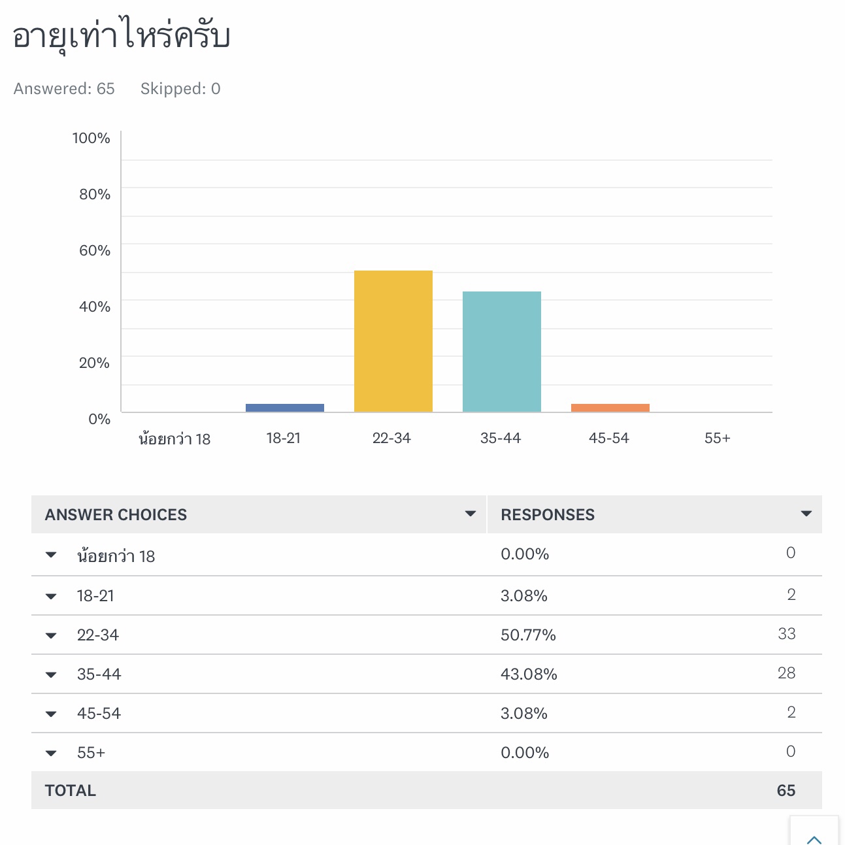
Task: Click the 43.08% response value
Action: (529, 674)
